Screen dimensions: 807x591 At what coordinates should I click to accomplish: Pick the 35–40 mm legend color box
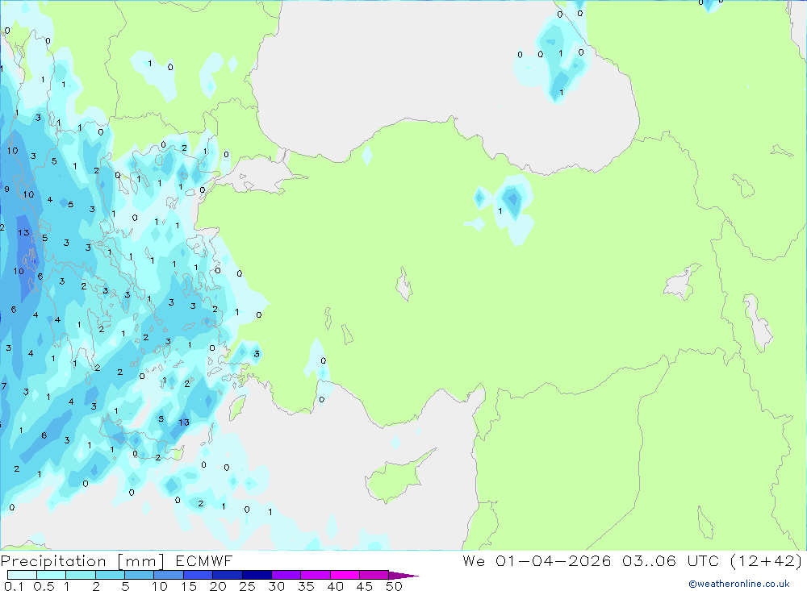(316, 575)
